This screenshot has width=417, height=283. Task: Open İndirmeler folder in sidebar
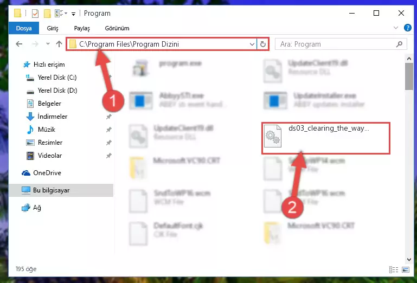pos(53,117)
